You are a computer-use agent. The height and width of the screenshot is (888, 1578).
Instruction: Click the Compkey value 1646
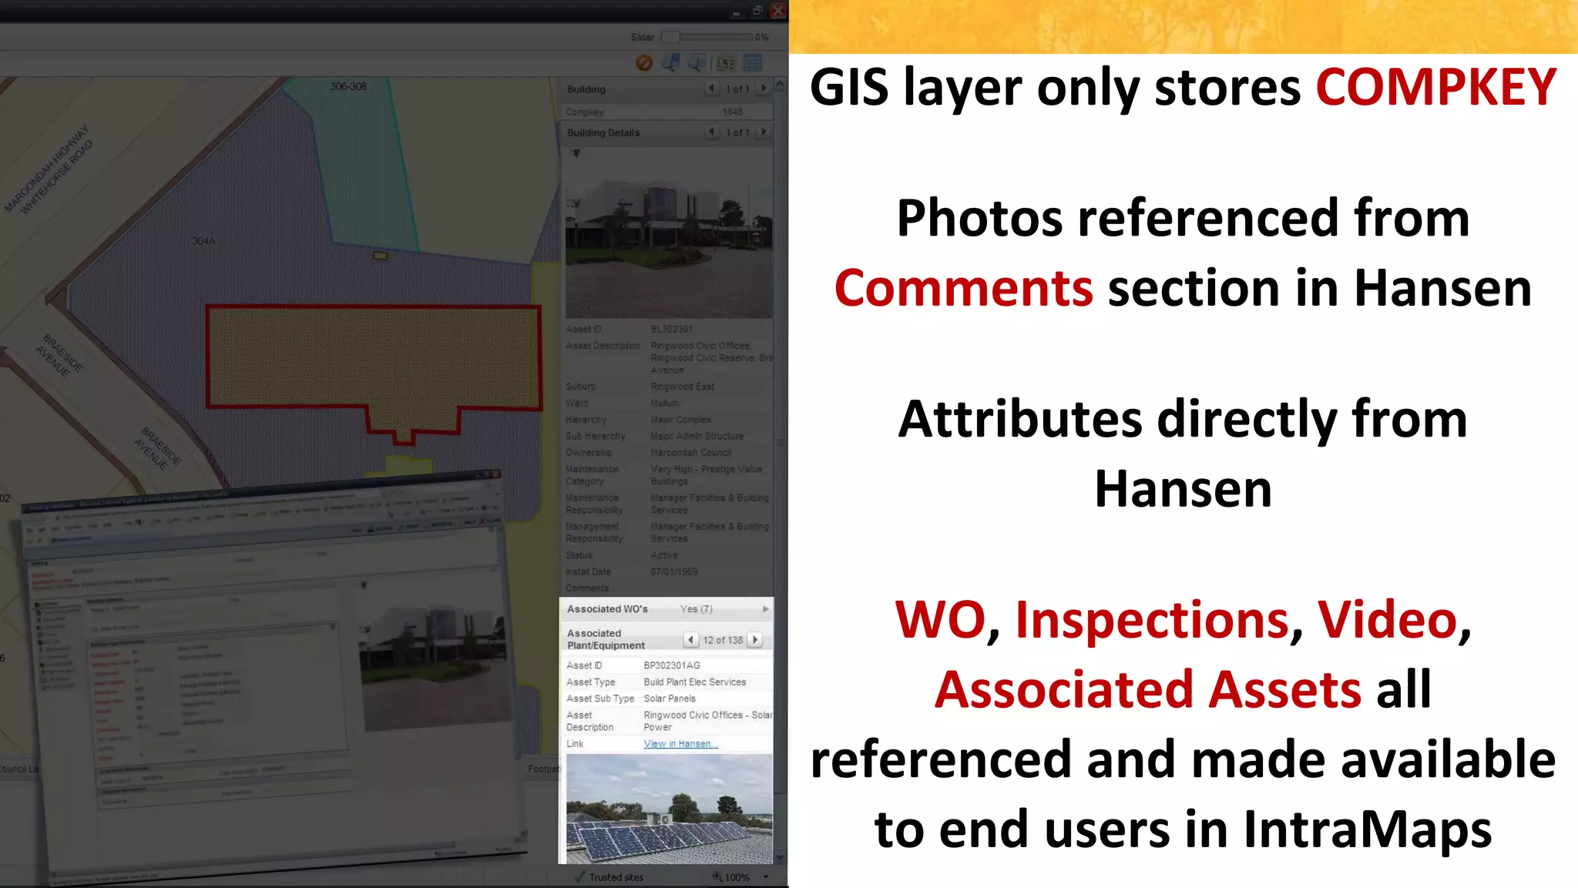(733, 112)
